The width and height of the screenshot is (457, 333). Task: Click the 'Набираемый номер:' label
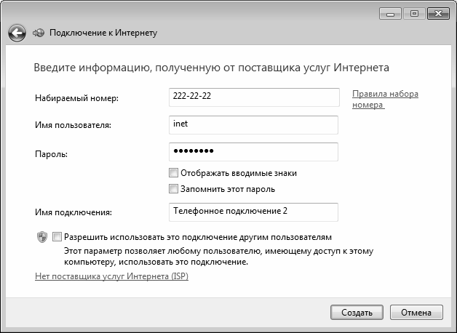pos(76,98)
